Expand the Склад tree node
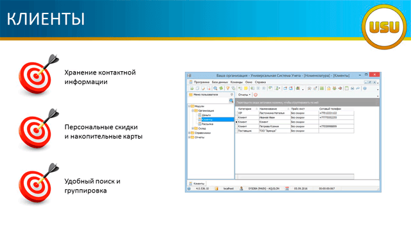The width and height of the screenshot is (411, 231). (193, 128)
